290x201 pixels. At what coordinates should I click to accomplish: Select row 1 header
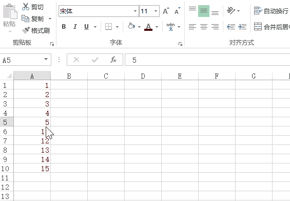[x=7, y=85]
